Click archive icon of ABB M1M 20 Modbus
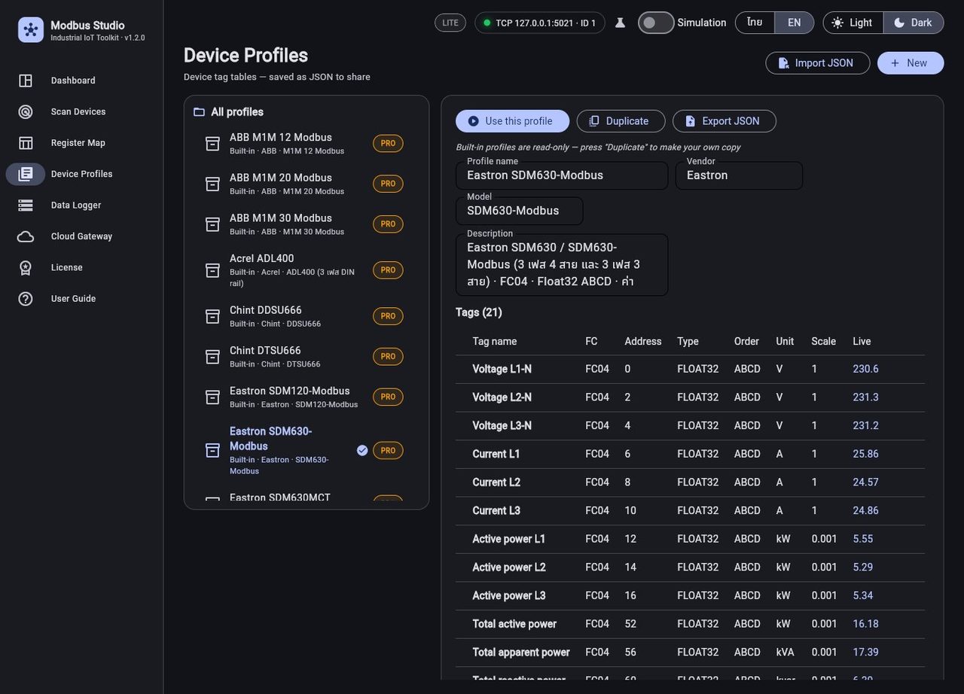This screenshot has width=964, height=694. [x=213, y=184]
